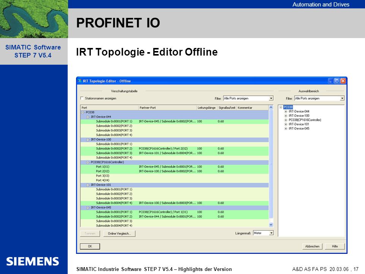Collapse IRT-Device-101 group in the connection table
The height and width of the screenshot is (274, 365).
point(88,185)
